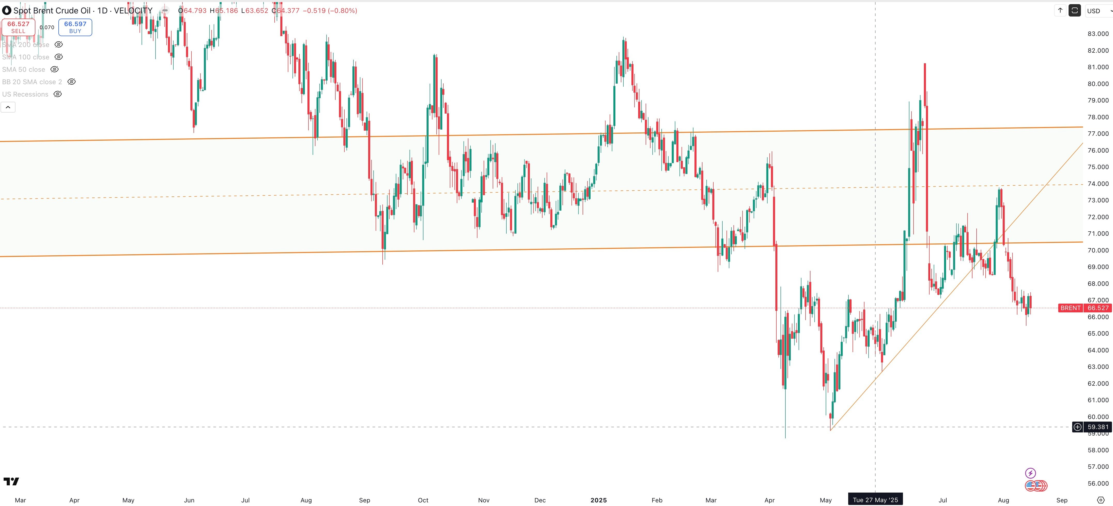Click the Feb label on time axis
Screen dimensions: 1113x506
[x=657, y=500]
